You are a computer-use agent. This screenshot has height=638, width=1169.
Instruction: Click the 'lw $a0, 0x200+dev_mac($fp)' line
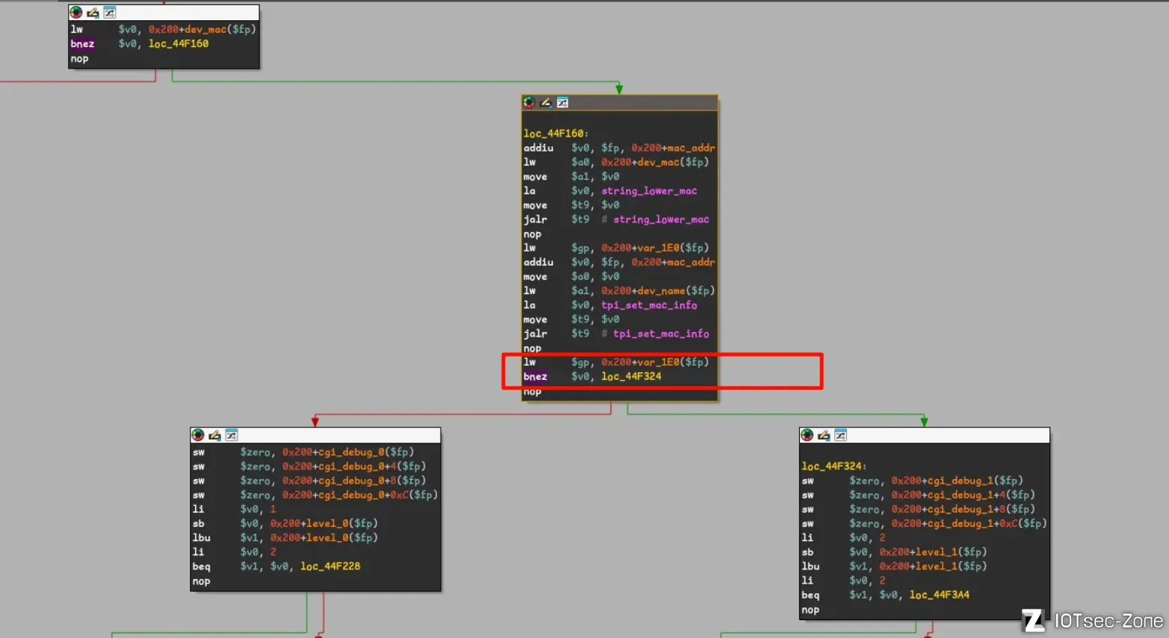[616, 162]
